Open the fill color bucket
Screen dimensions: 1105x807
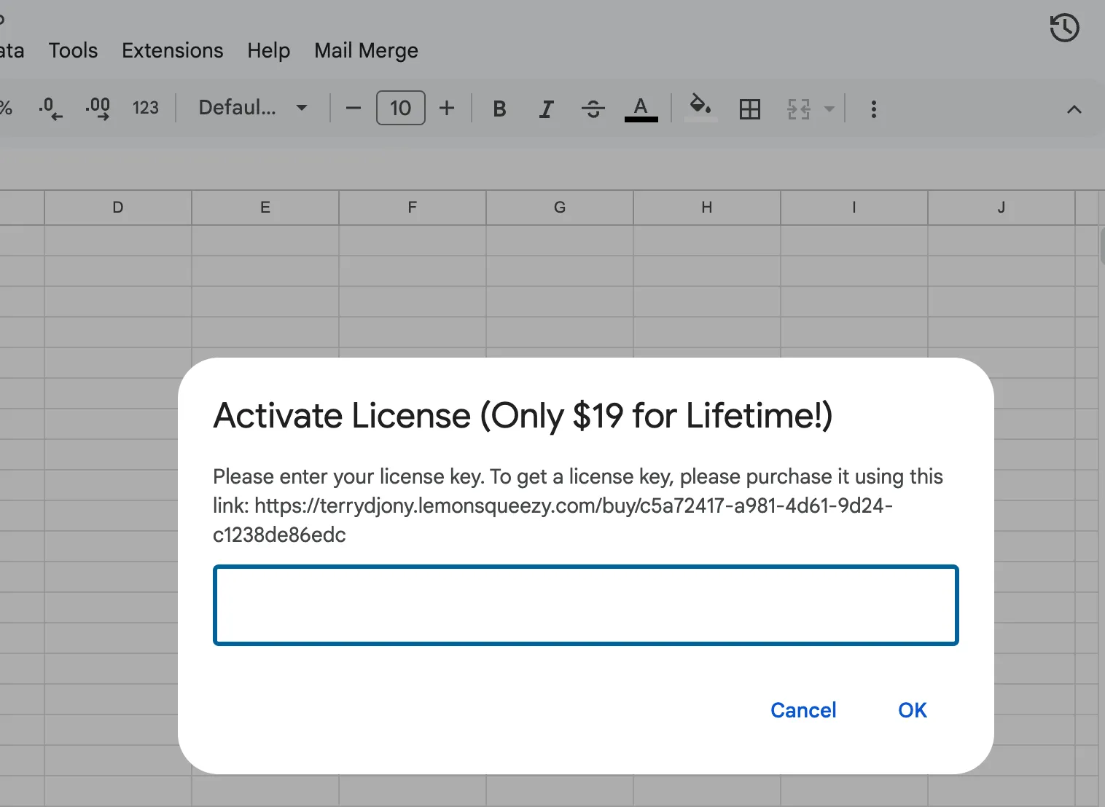[700, 108]
